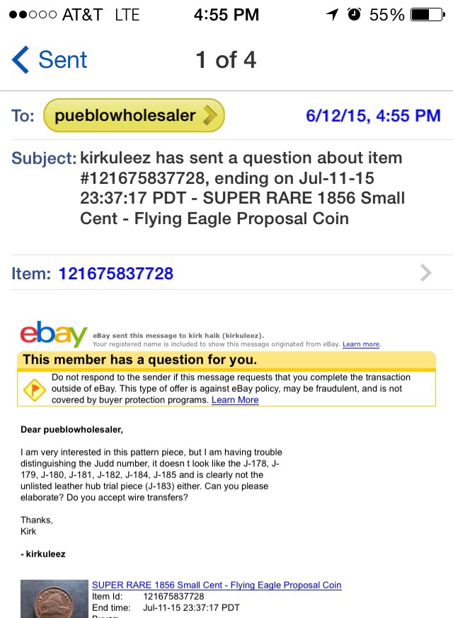Tap the 1 of 4 message counter

(226, 60)
